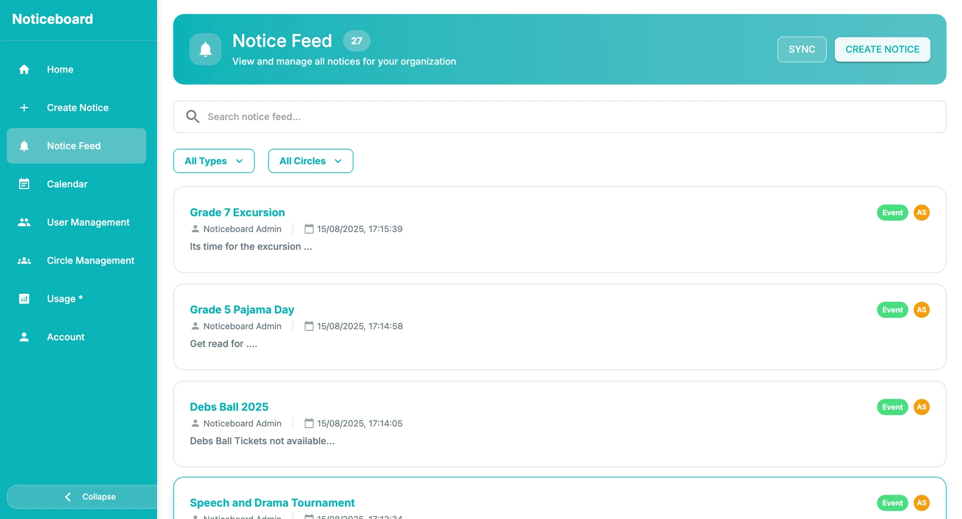Click the AS avatar on Debs Ball 2025
Image resolution: width=962 pixels, height=519 pixels.
point(921,407)
